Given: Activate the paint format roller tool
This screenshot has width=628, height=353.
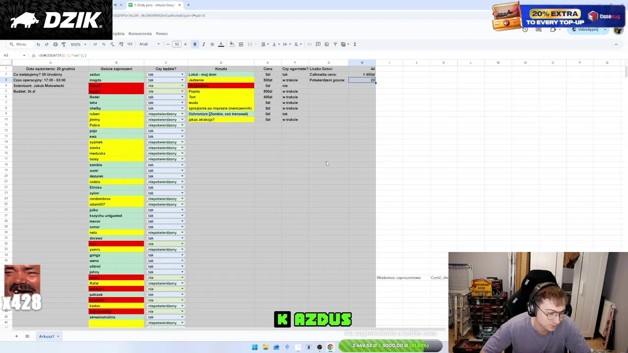Looking at the screenshot, I should pos(63,44).
